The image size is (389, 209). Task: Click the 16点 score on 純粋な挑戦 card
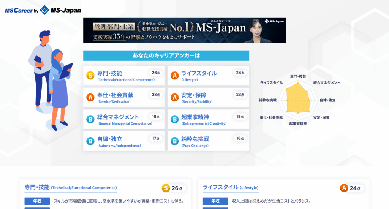240,138
